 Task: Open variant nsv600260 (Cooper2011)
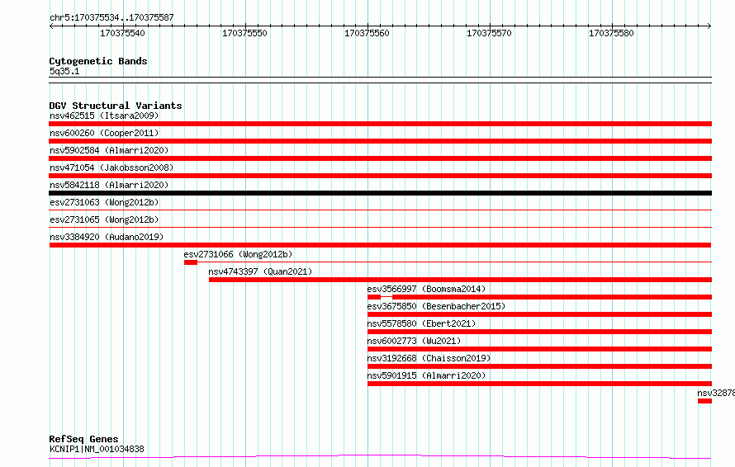pyautogui.click(x=104, y=133)
